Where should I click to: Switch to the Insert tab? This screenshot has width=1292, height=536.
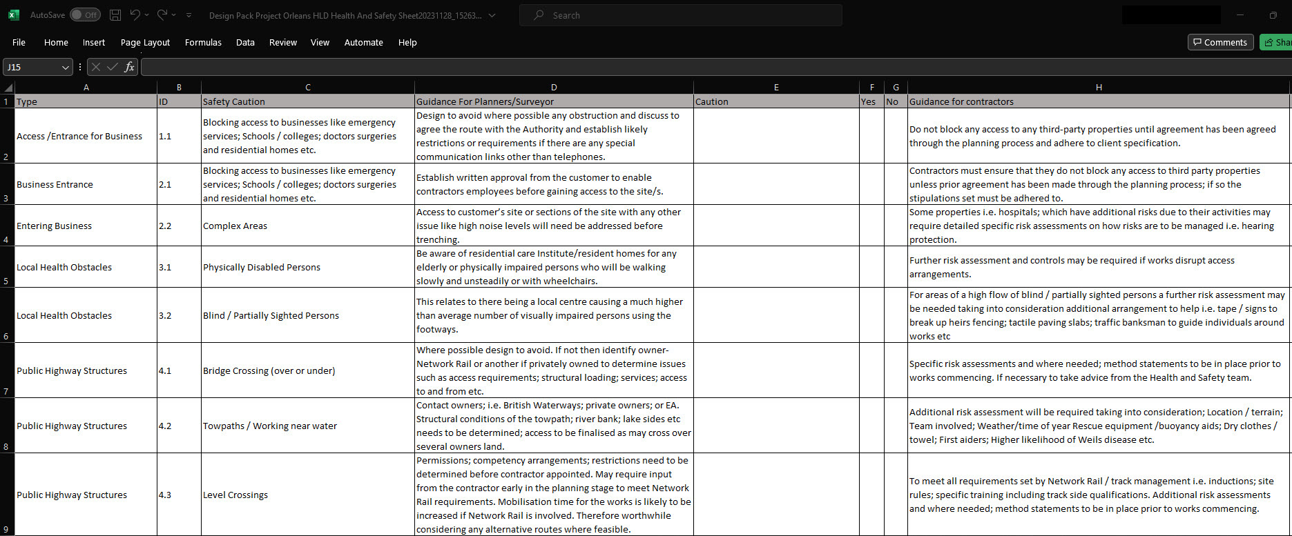pyautogui.click(x=94, y=42)
